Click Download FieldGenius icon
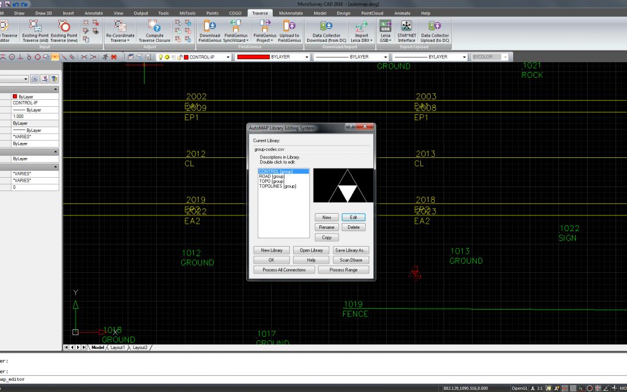The height and width of the screenshot is (392, 627). click(x=210, y=26)
